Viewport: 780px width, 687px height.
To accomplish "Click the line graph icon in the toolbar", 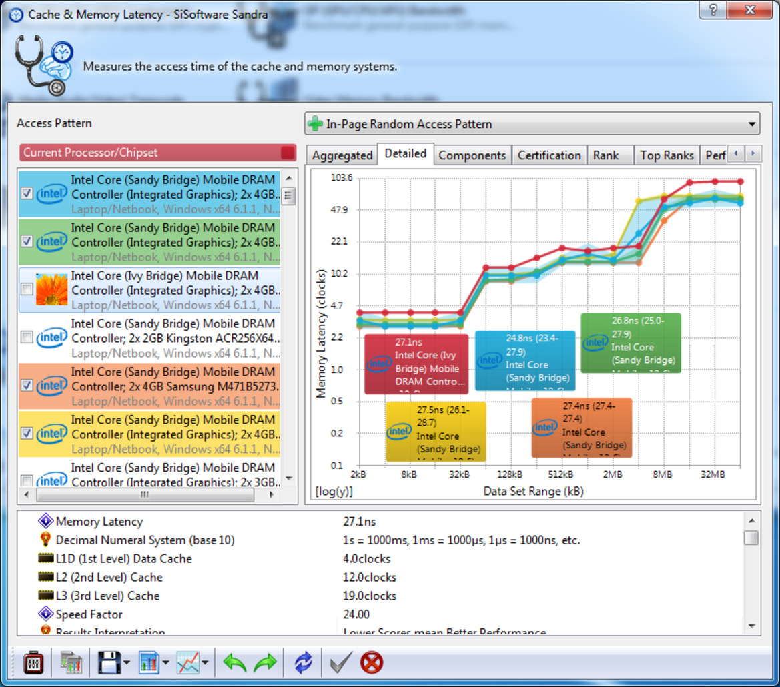I will point(188,662).
